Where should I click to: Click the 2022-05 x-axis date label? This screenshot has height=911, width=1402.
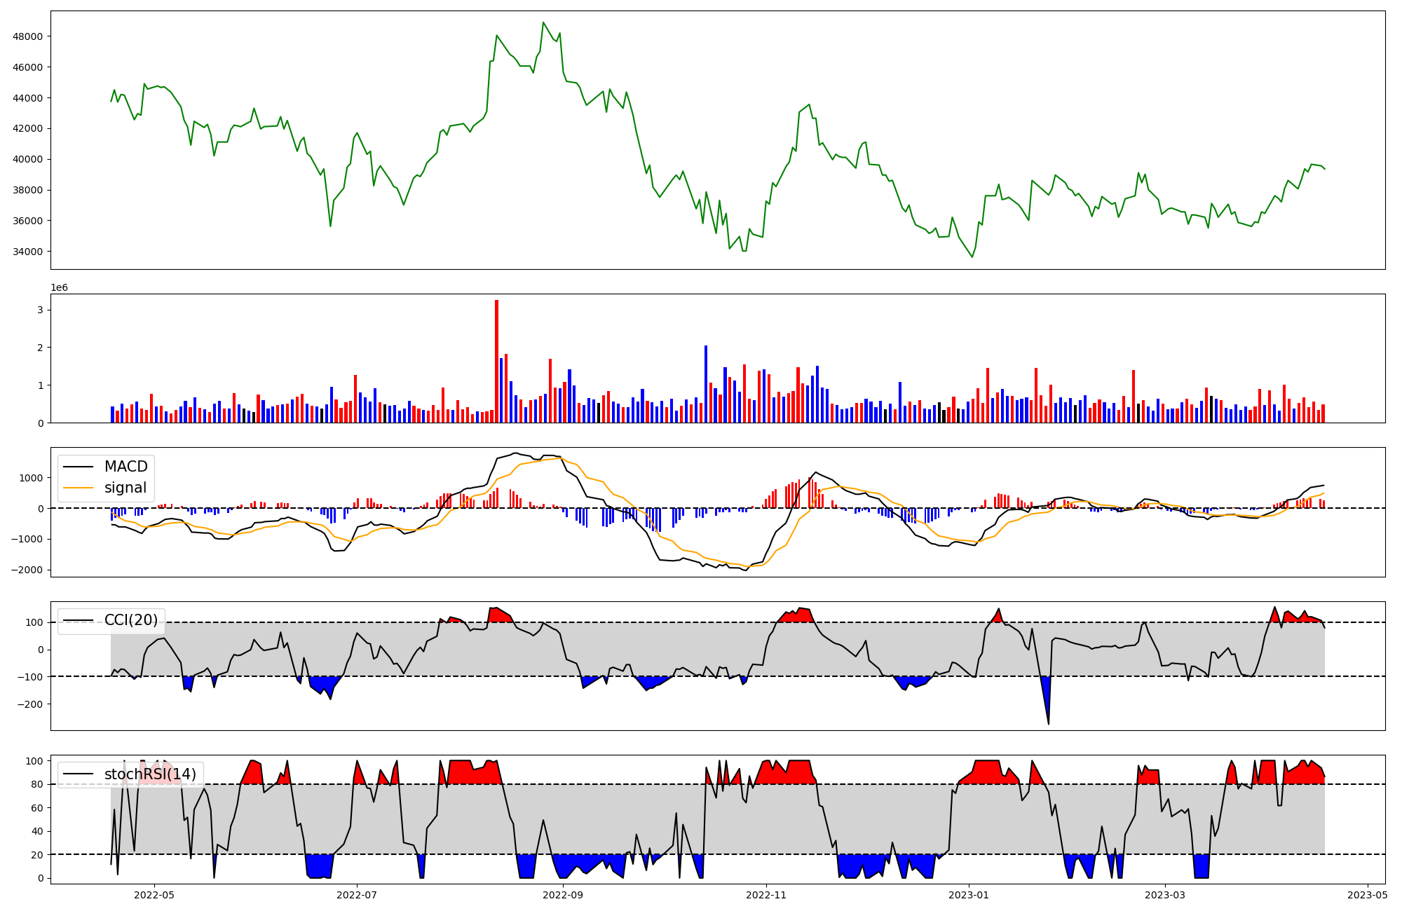point(154,895)
